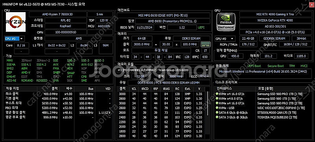Click the GPU memory size 22.49 GB
The height and width of the screenshot is (142, 315).
pos(248,38)
